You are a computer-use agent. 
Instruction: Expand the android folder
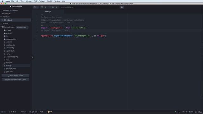[3, 33]
